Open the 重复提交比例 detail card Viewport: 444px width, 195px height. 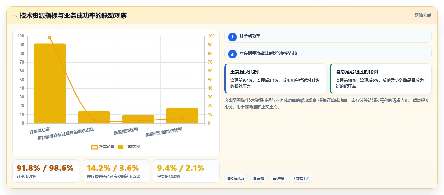[275, 79]
